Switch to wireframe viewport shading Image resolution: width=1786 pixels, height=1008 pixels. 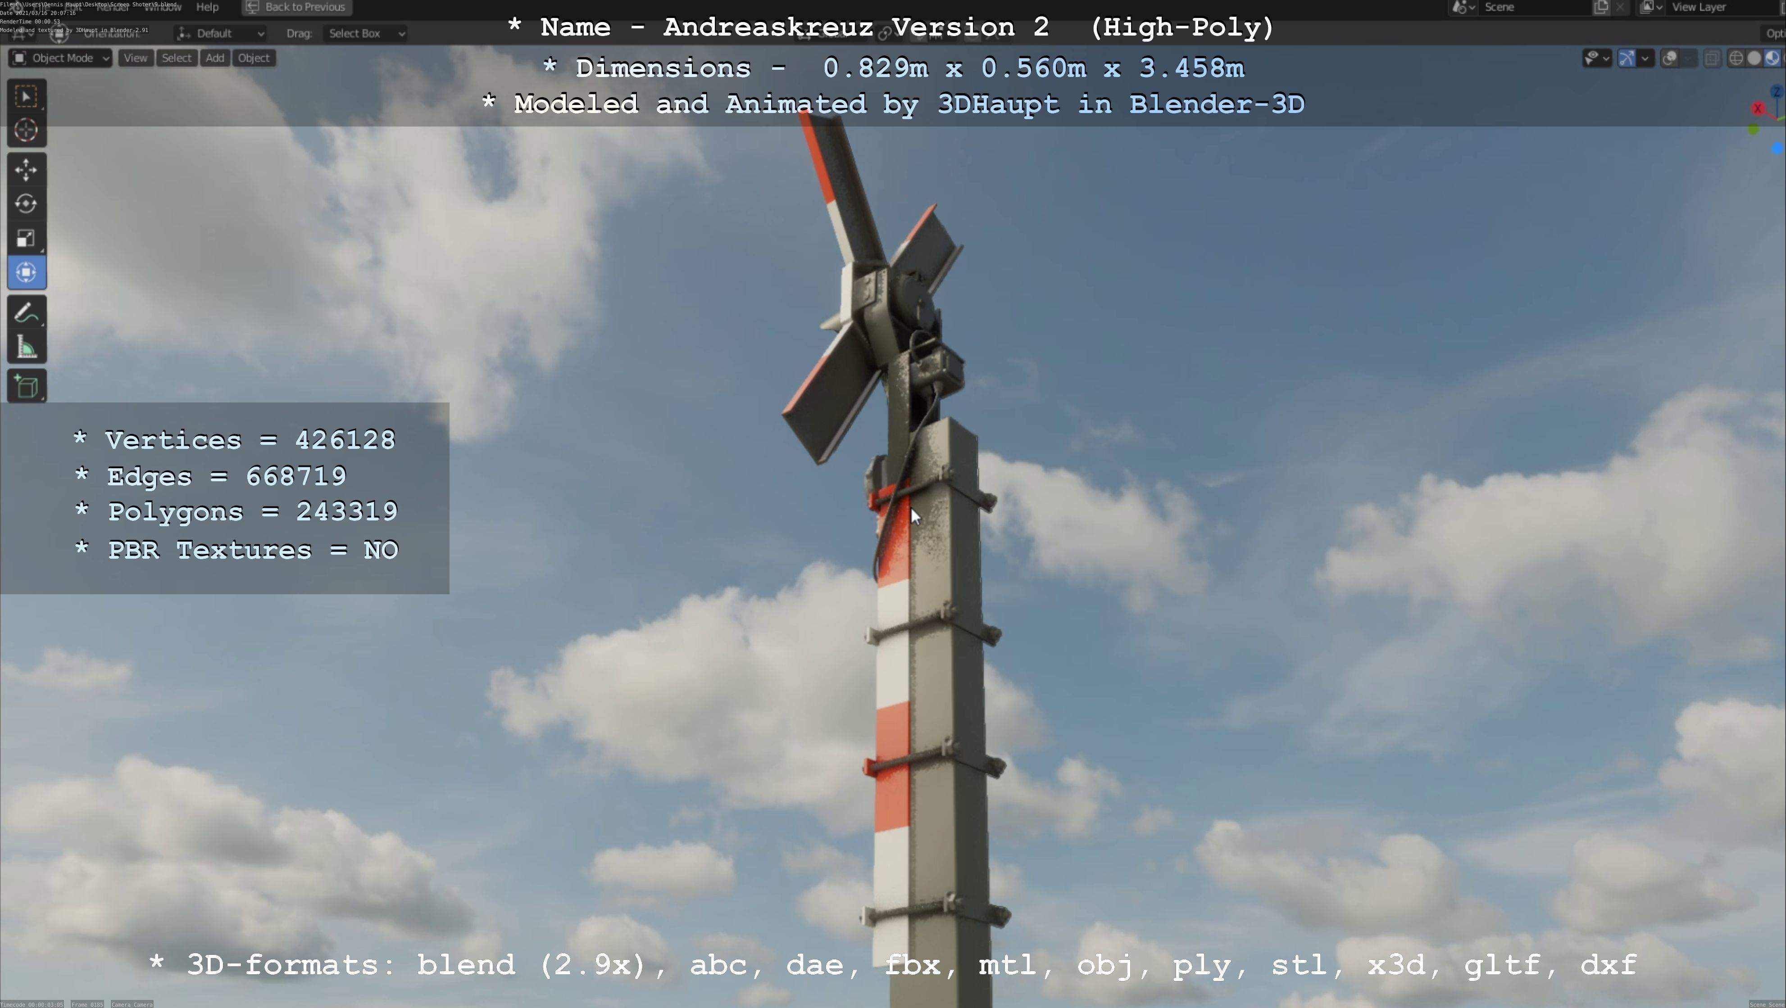1736,58
